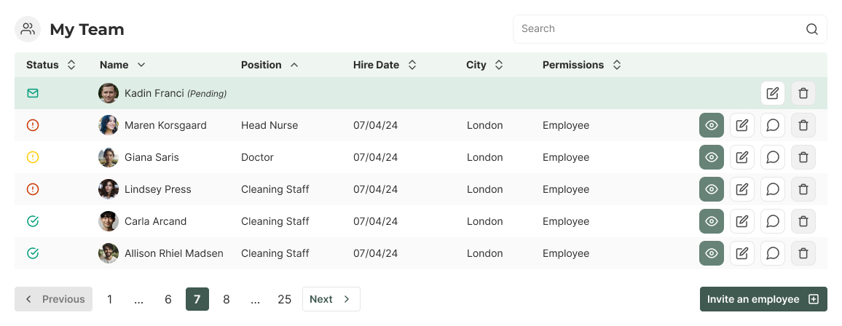Click the search magnifier icon
The height and width of the screenshot is (326, 842).
(x=812, y=29)
